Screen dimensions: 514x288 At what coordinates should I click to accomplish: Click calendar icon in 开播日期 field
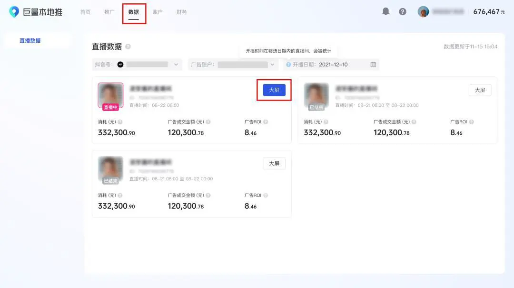(373, 65)
